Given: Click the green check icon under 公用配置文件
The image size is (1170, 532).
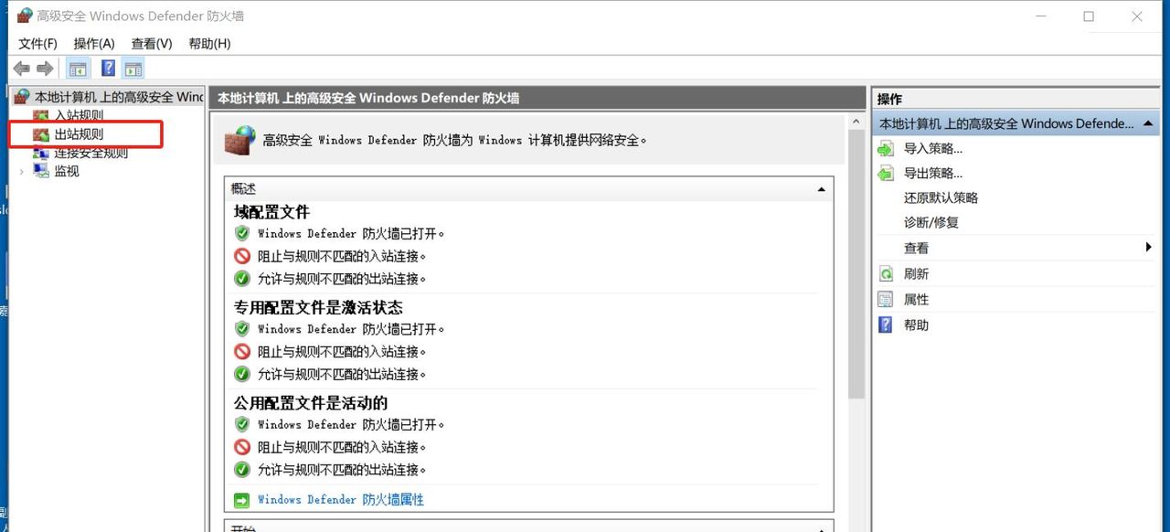Looking at the screenshot, I should tap(241, 470).
